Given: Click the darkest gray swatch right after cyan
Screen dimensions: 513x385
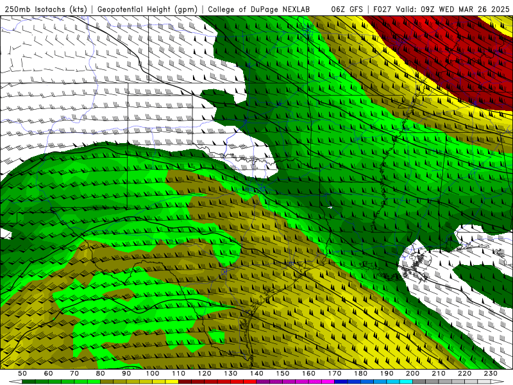Looking at the screenshot, I should [419, 381].
